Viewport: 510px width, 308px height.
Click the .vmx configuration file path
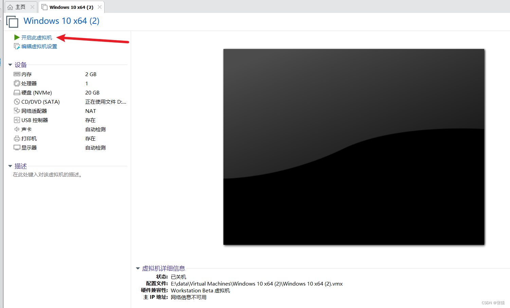pos(257,284)
